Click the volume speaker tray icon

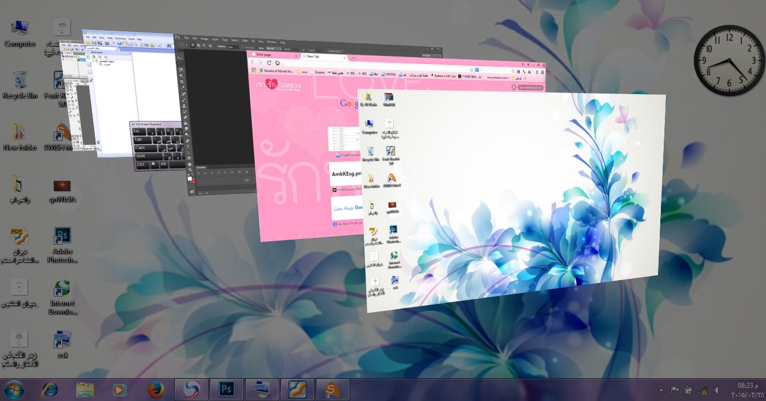coord(717,390)
